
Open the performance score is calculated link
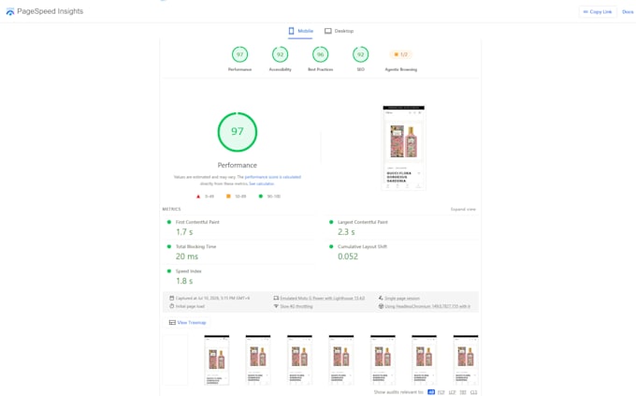pyautogui.click(x=272, y=177)
